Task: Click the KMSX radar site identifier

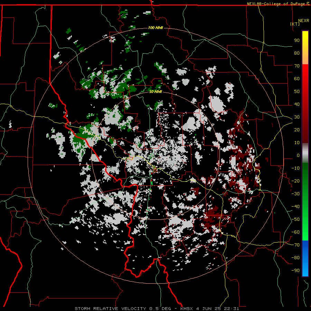Action: (187, 309)
